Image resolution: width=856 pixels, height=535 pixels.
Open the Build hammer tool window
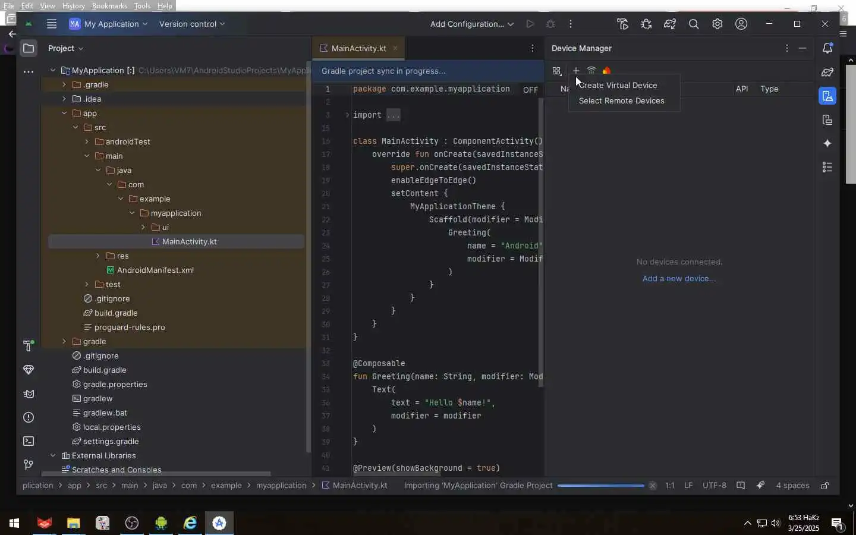[29, 346]
